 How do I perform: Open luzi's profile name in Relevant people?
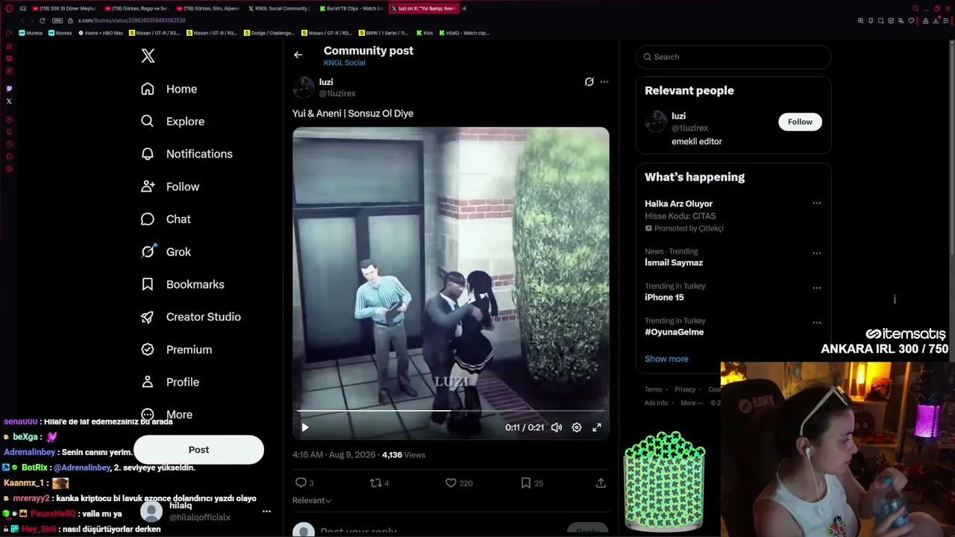(x=678, y=116)
